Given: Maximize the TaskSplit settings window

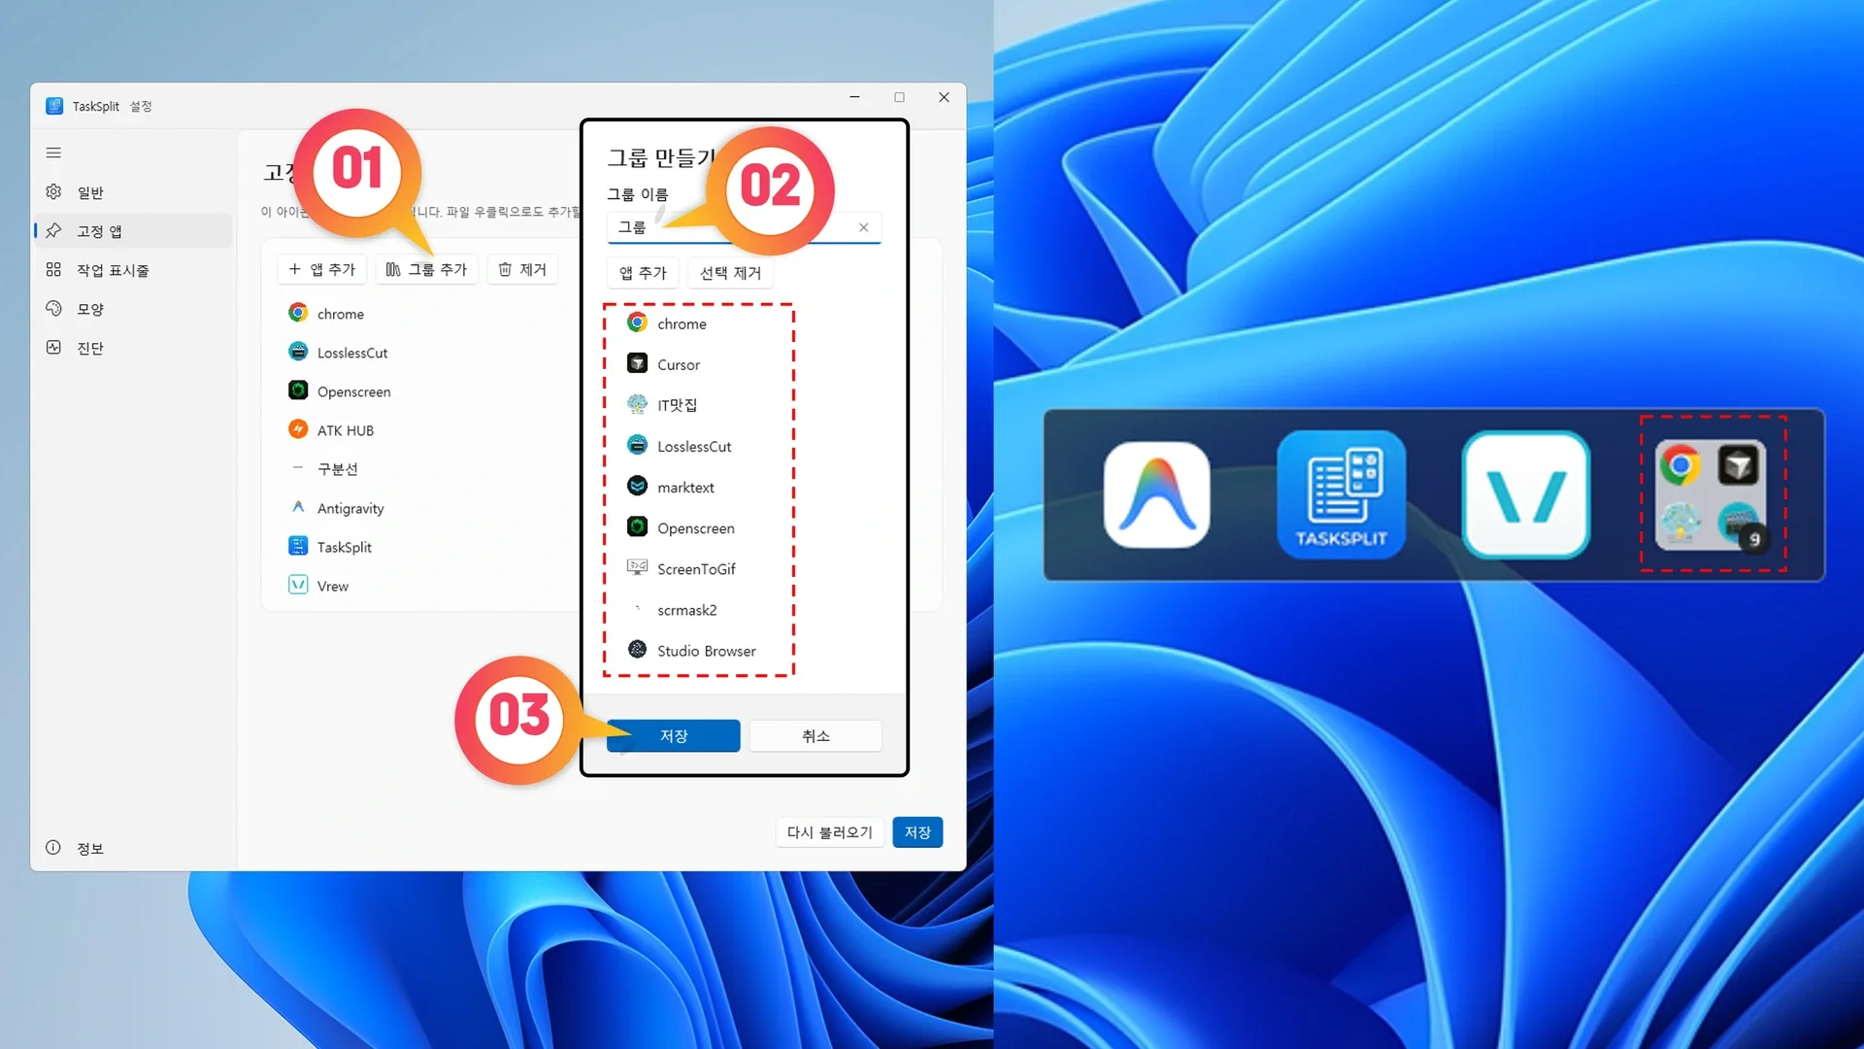Looking at the screenshot, I should point(899,97).
